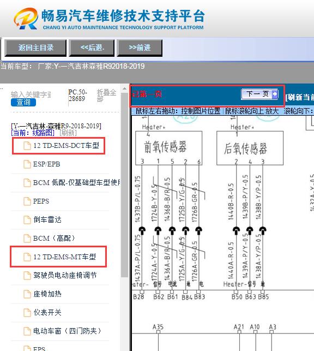Refresh the tree via the 刷新 link

click(68, 133)
